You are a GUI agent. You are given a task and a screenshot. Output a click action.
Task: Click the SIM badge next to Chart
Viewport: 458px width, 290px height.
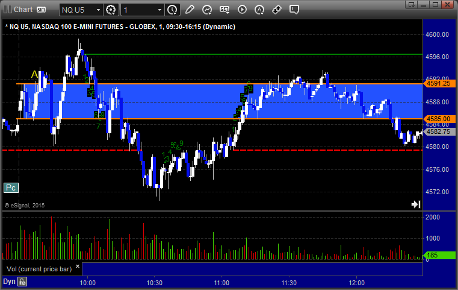pyautogui.click(x=41, y=10)
